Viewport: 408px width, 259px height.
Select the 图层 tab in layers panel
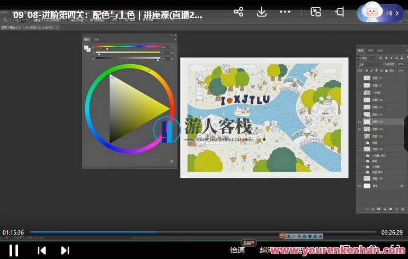(361, 50)
